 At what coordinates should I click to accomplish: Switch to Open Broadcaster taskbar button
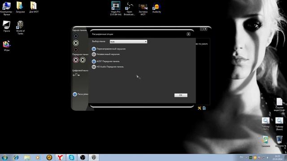click(83, 157)
